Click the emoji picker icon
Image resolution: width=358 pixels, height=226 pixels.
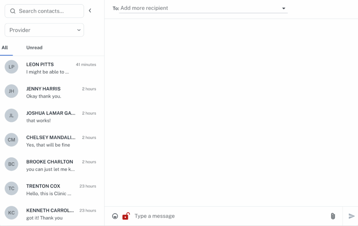tap(115, 216)
